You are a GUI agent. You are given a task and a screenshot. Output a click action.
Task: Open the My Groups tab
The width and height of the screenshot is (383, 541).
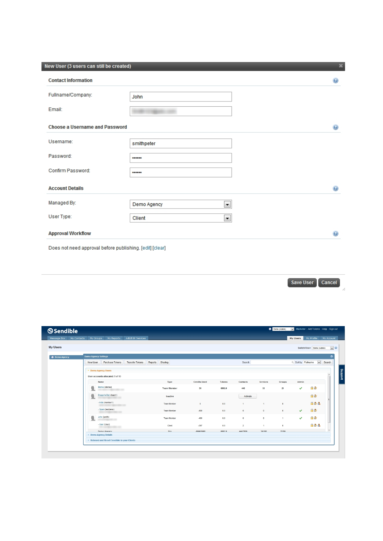(96, 338)
